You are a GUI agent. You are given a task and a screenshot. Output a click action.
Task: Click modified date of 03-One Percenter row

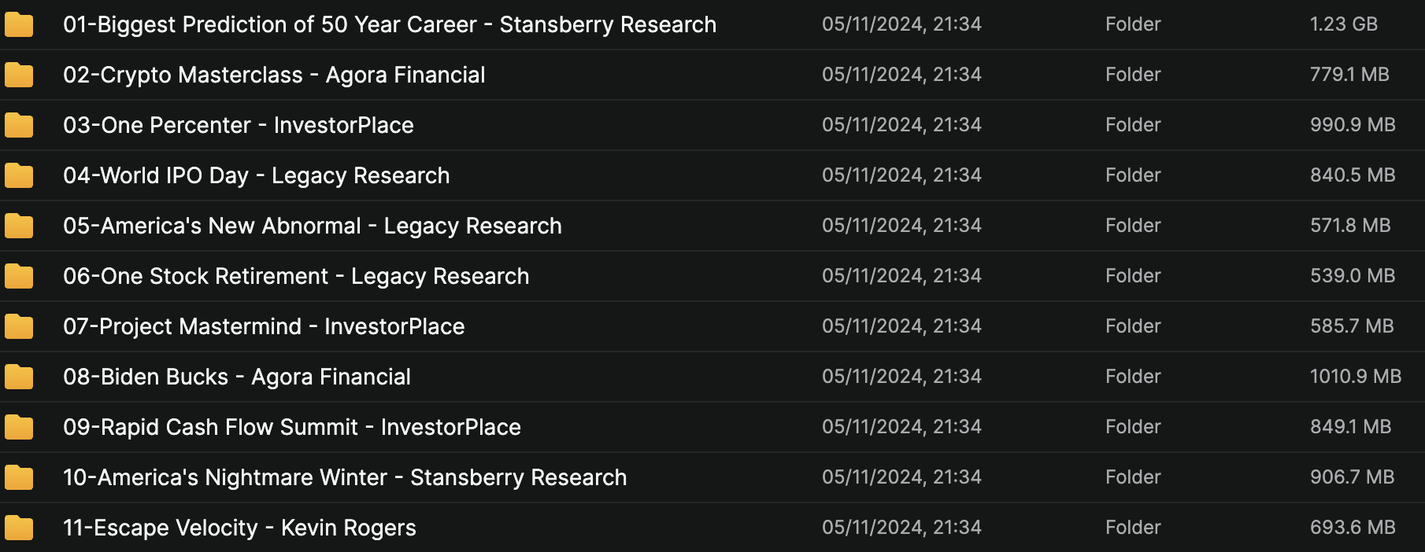pyautogui.click(x=901, y=125)
